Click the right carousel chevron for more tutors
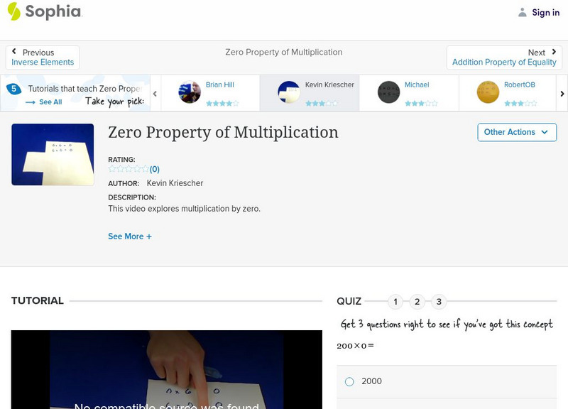This screenshot has height=409, width=568. click(562, 93)
